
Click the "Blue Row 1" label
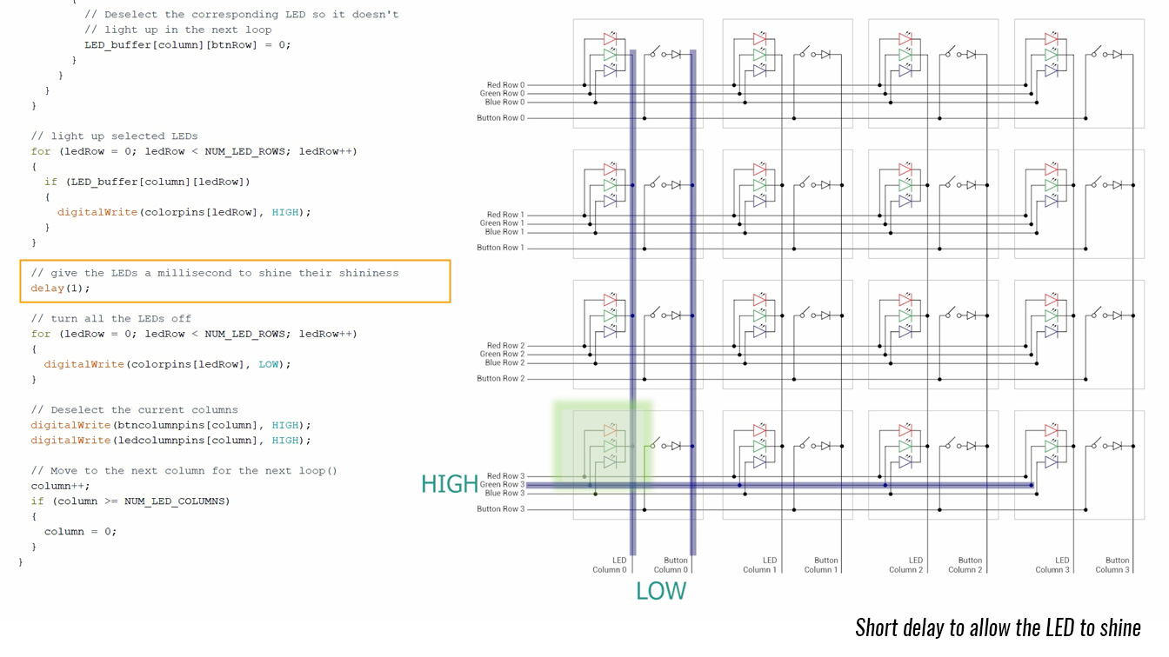click(505, 232)
